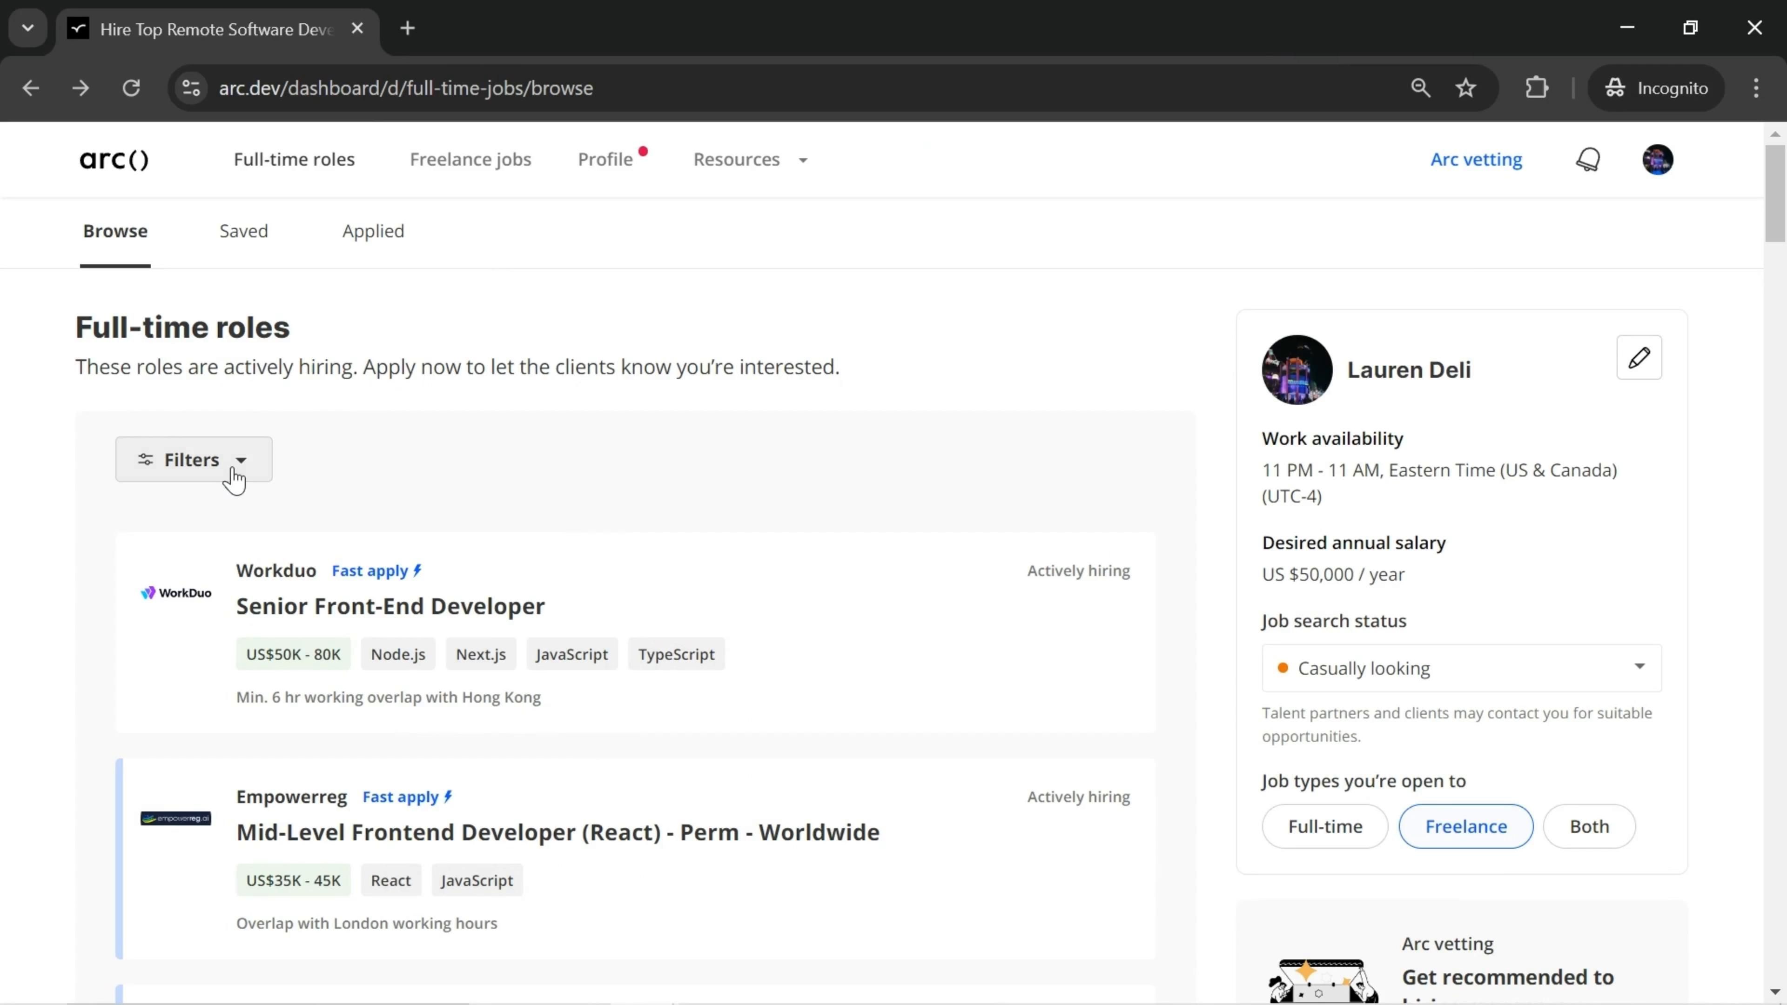Select the Freelance job type option
The width and height of the screenshot is (1787, 1005).
pyautogui.click(x=1465, y=826)
